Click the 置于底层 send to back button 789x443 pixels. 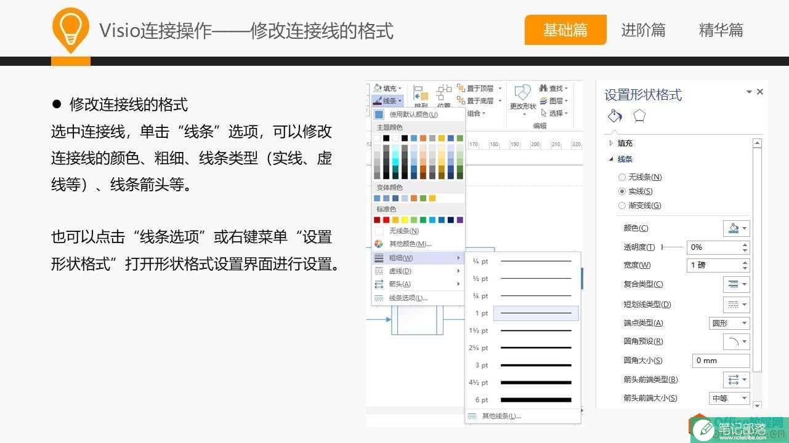click(480, 100)
